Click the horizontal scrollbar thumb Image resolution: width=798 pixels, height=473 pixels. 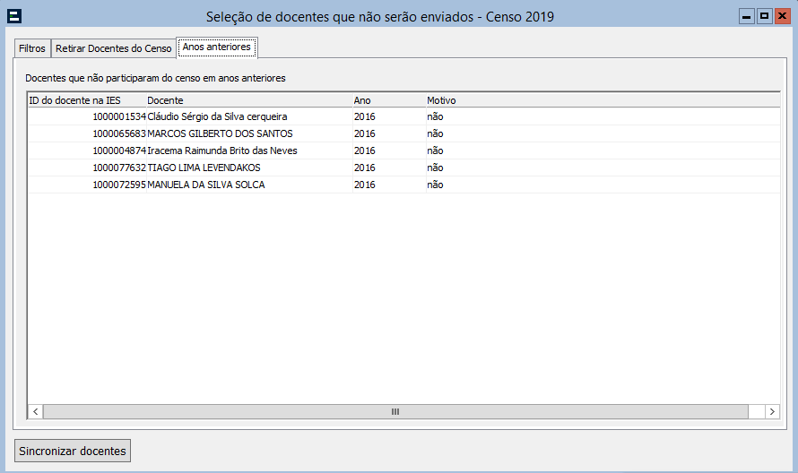pyautogui.click(x=395, y=411)
